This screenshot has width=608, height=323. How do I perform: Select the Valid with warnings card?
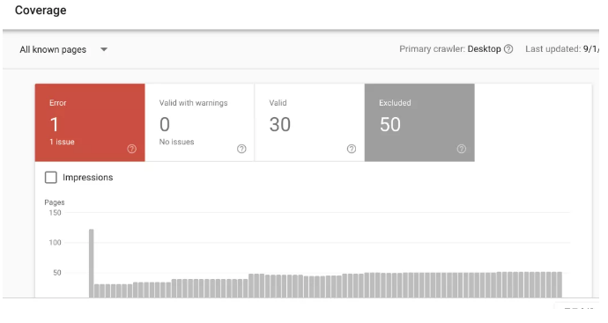[x=200, y=122]
